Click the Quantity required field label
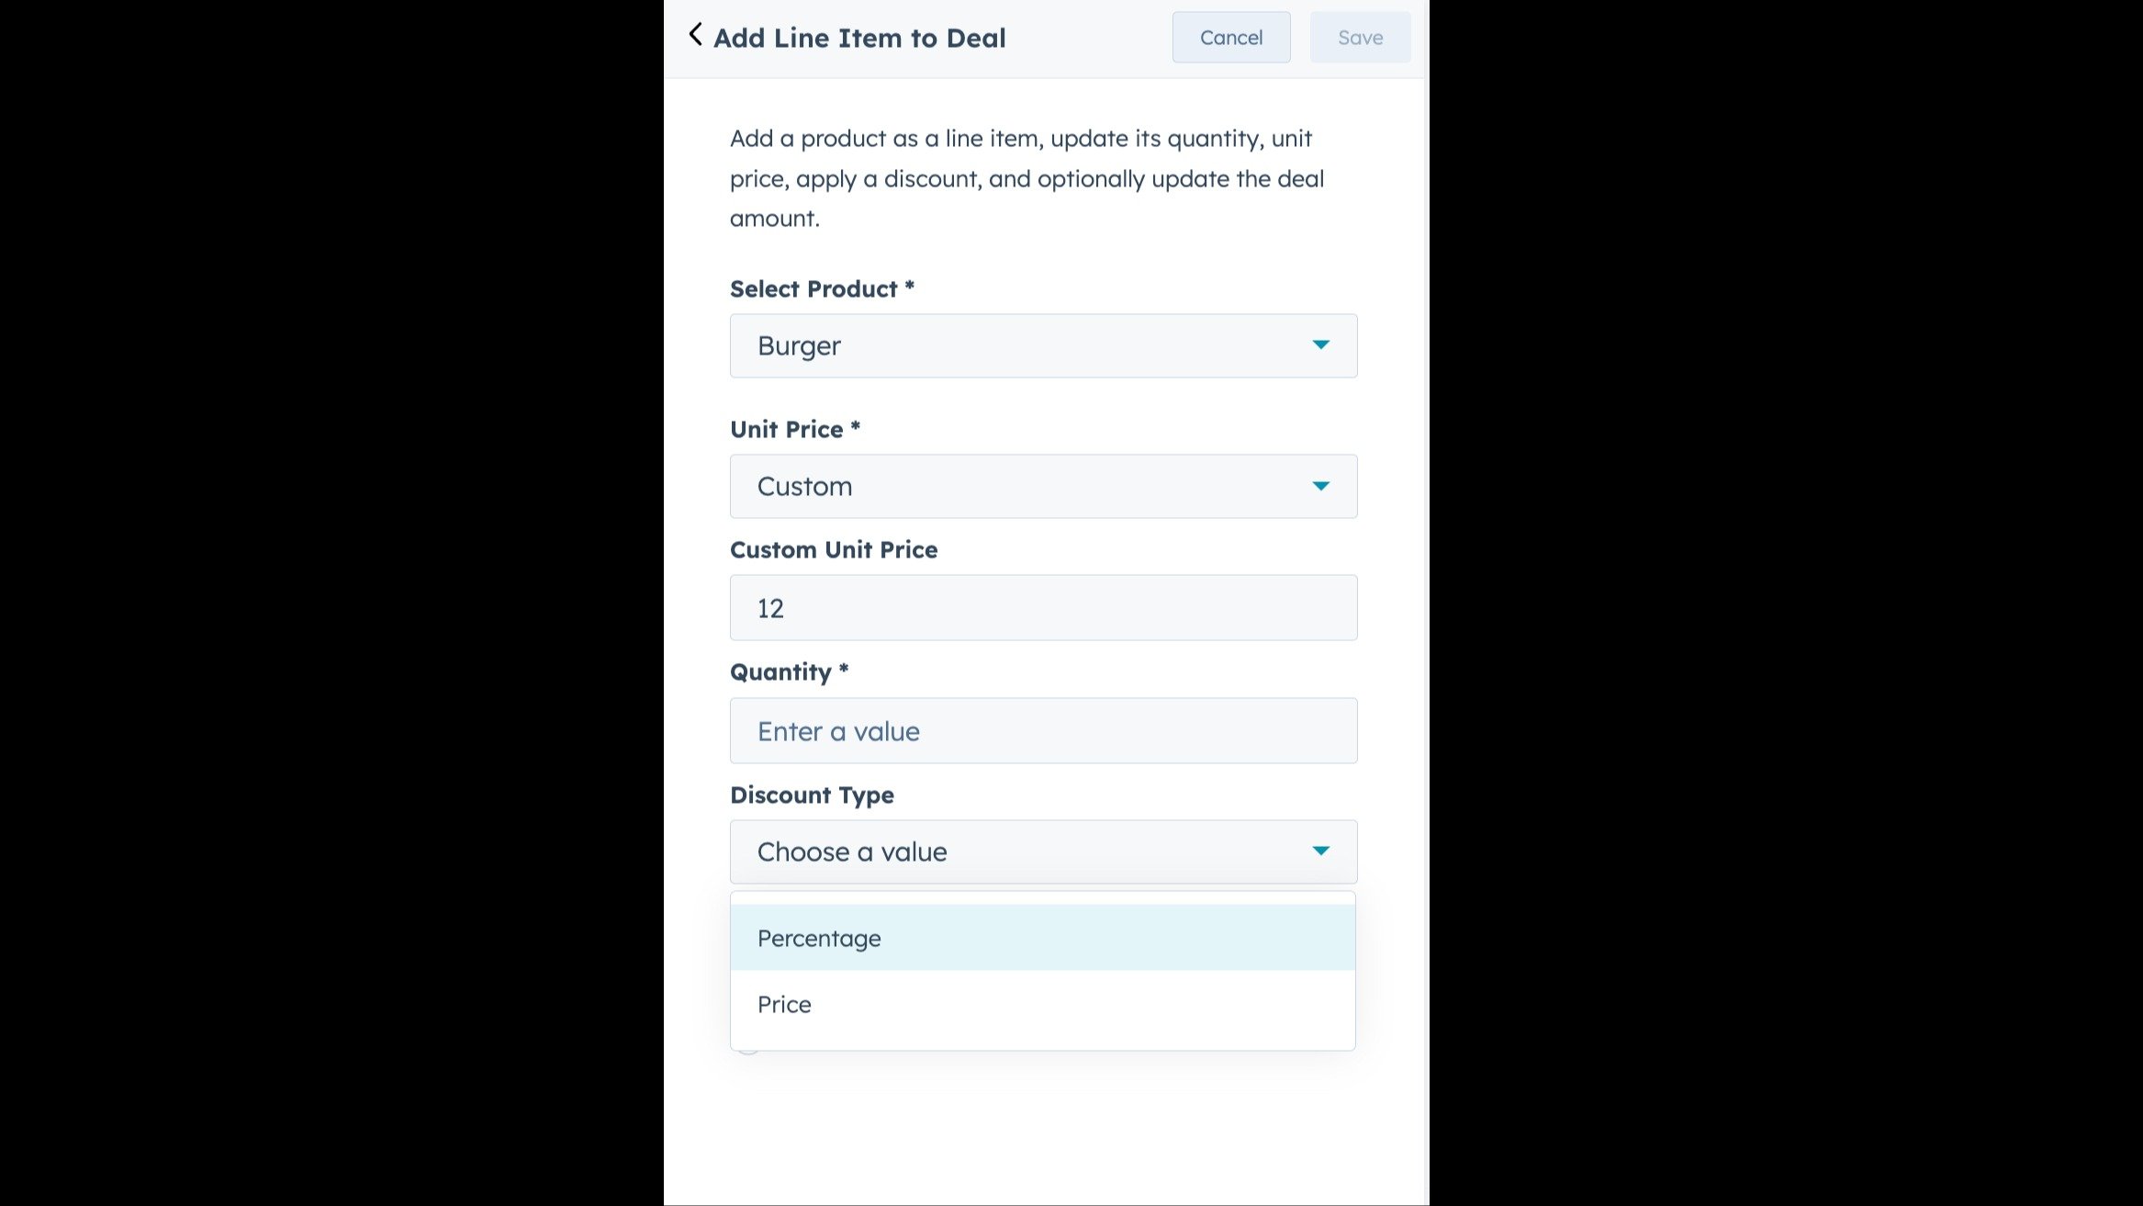2143x1206 pixels. point(788,671)
